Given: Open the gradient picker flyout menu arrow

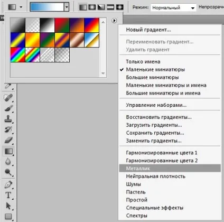Looking at the screenshot, I should (x=114, y=21).
